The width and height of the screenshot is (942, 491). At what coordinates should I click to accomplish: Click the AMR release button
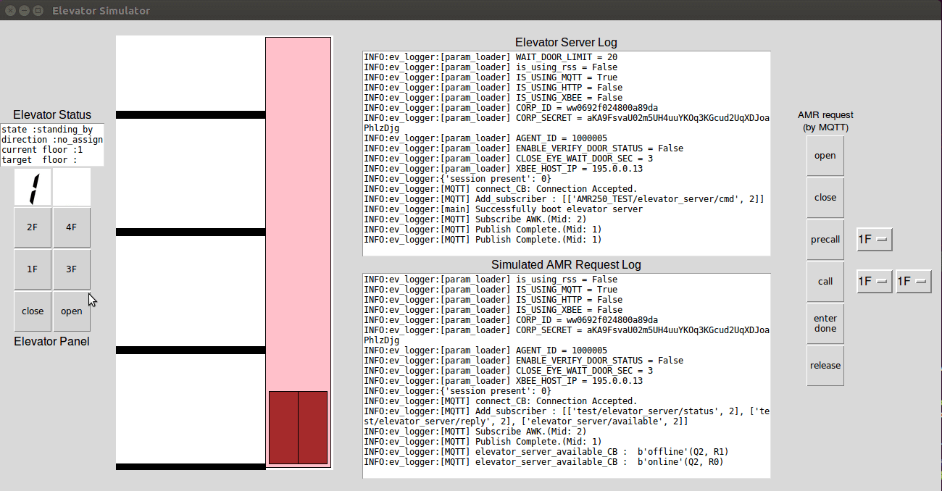point(825,366)
